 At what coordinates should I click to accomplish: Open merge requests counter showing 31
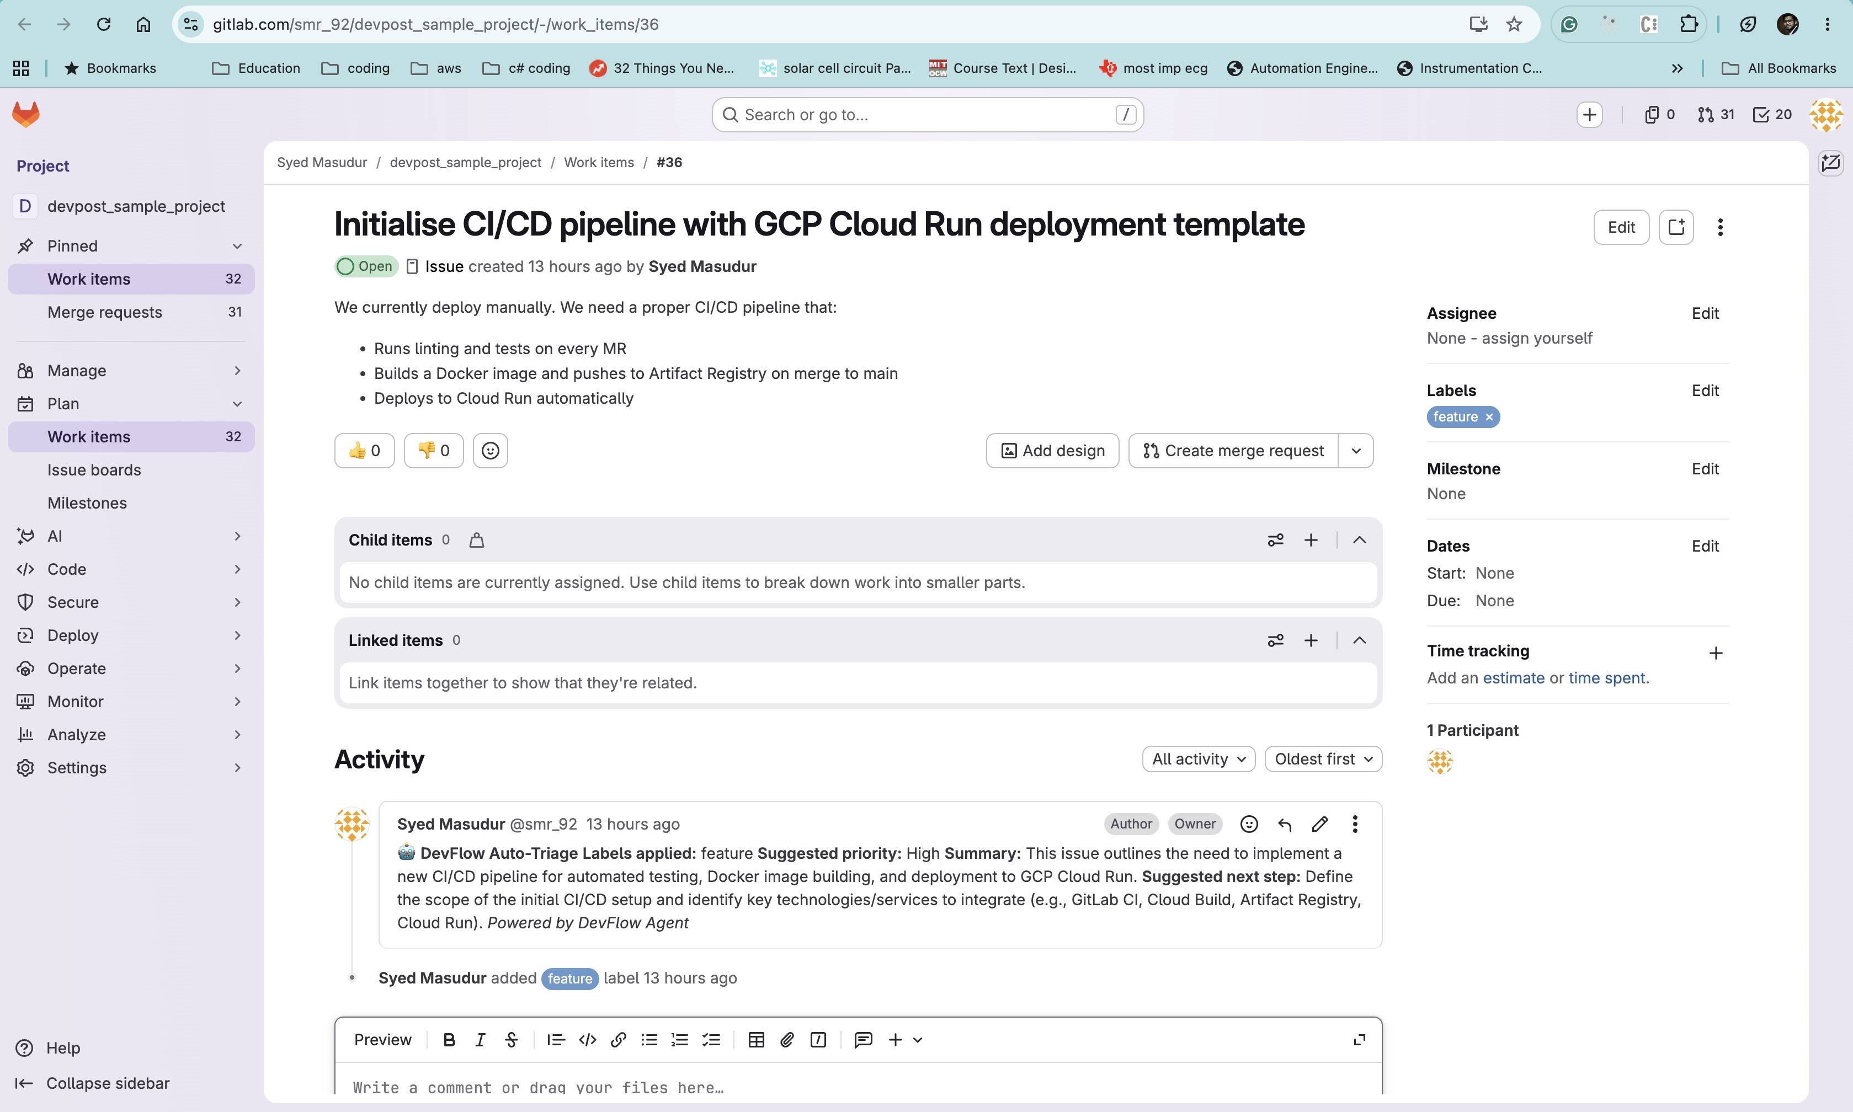pyautogui.click(x=1715, y=115)
